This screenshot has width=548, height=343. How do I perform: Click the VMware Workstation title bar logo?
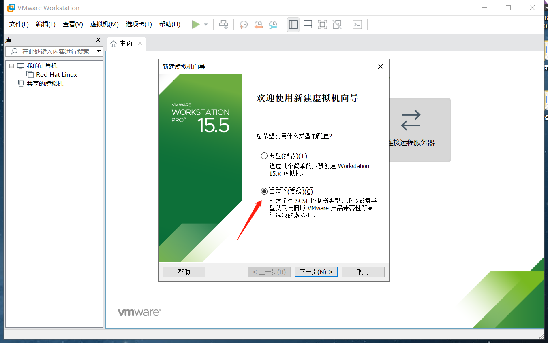point(11,8)
